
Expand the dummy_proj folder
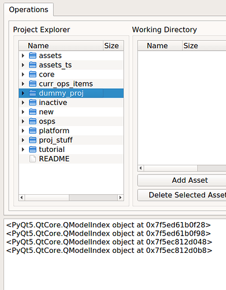tap(23, 93)
